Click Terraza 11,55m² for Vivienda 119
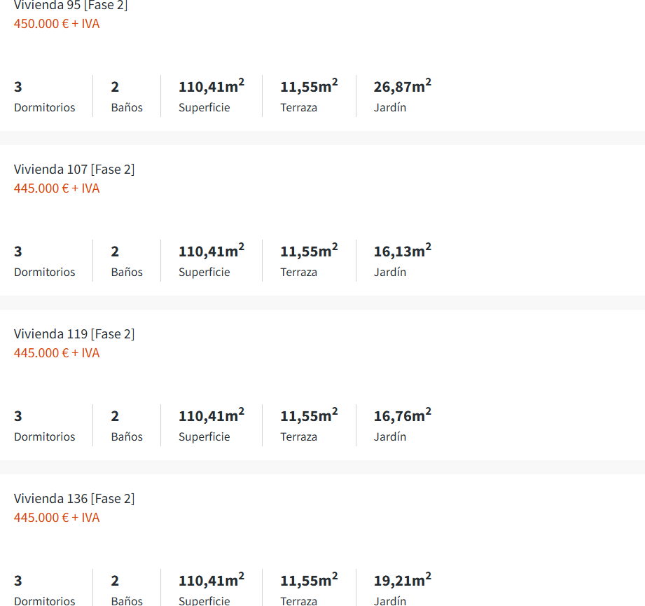This screenshot has height=606, width=645. 309,416
